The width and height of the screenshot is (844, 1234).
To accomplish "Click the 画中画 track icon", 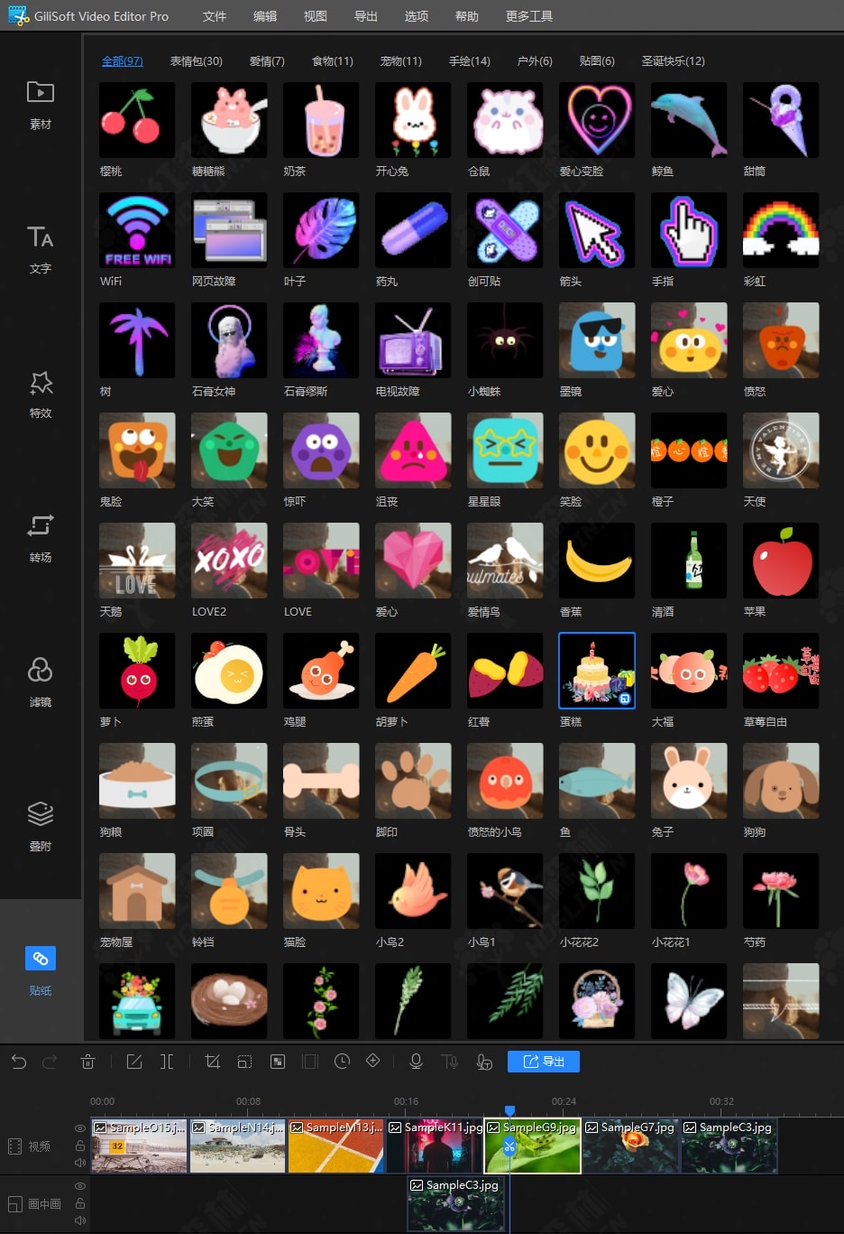I will [14, 1204].
